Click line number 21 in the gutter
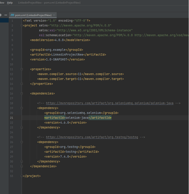This screenshot has height=194, width=189. (x=11, y=118)
